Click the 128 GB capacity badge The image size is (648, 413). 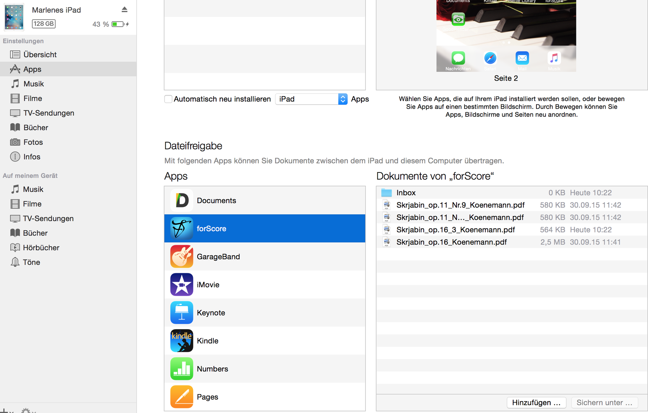(44, 24)
